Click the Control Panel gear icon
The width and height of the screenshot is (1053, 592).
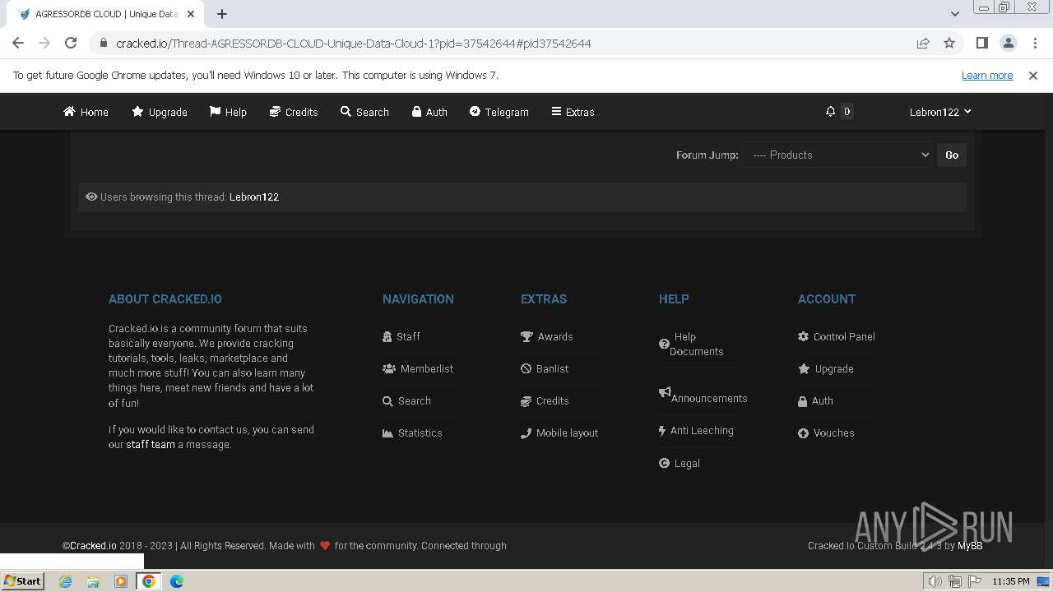(x=803, y=336)
